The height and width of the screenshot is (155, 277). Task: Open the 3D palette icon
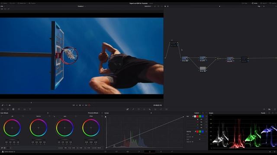[166, 109]
